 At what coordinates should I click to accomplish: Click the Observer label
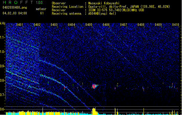59,3
